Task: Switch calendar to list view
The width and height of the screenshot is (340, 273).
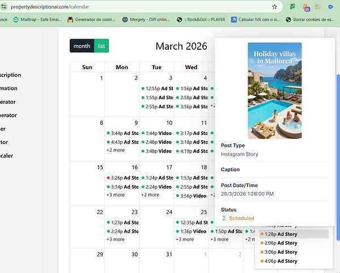Action: (101, 46)
